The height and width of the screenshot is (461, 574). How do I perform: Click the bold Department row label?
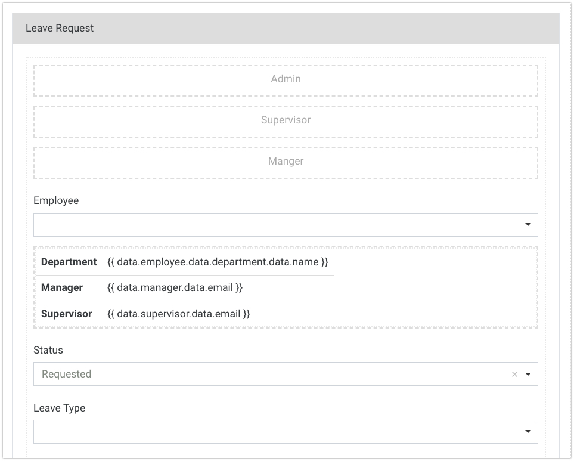pyautogui.click(x=69, y=262)
